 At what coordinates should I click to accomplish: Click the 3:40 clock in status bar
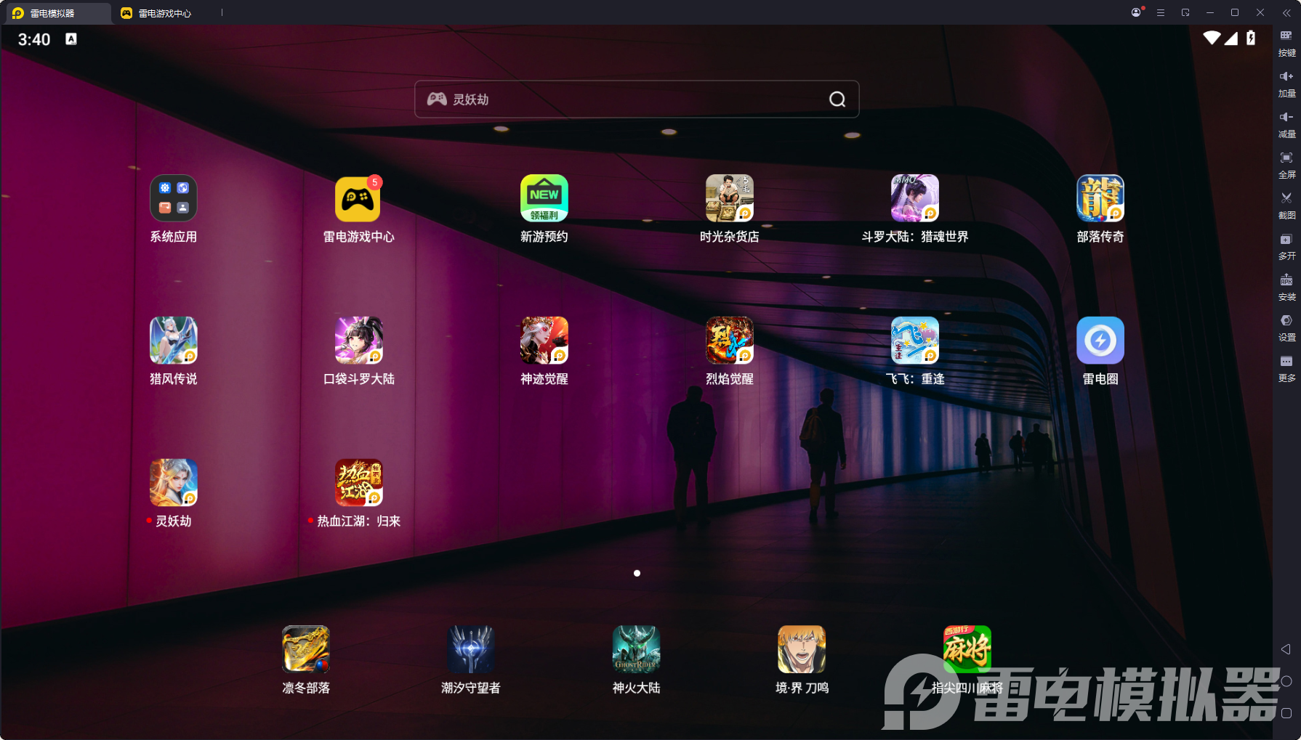point(34,39)
